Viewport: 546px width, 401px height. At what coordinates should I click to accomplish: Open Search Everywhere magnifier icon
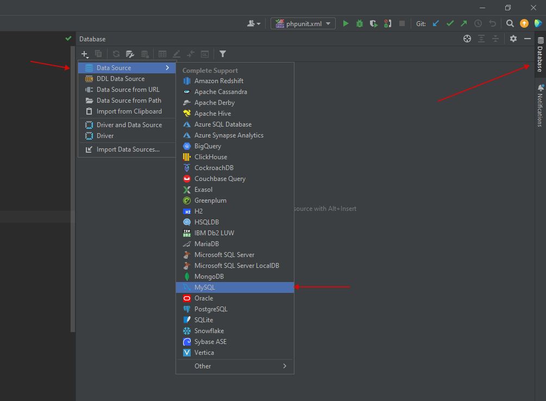click(x=510, y=23)
